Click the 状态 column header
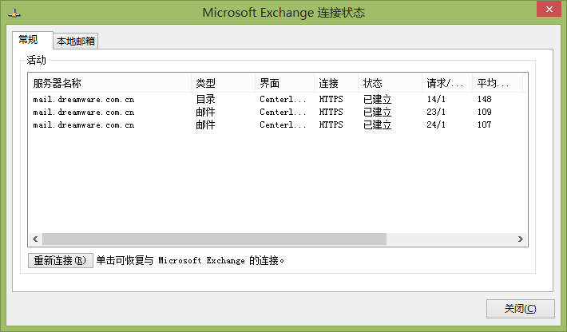Screen dimensions: 567x332 tap(391, 83)
